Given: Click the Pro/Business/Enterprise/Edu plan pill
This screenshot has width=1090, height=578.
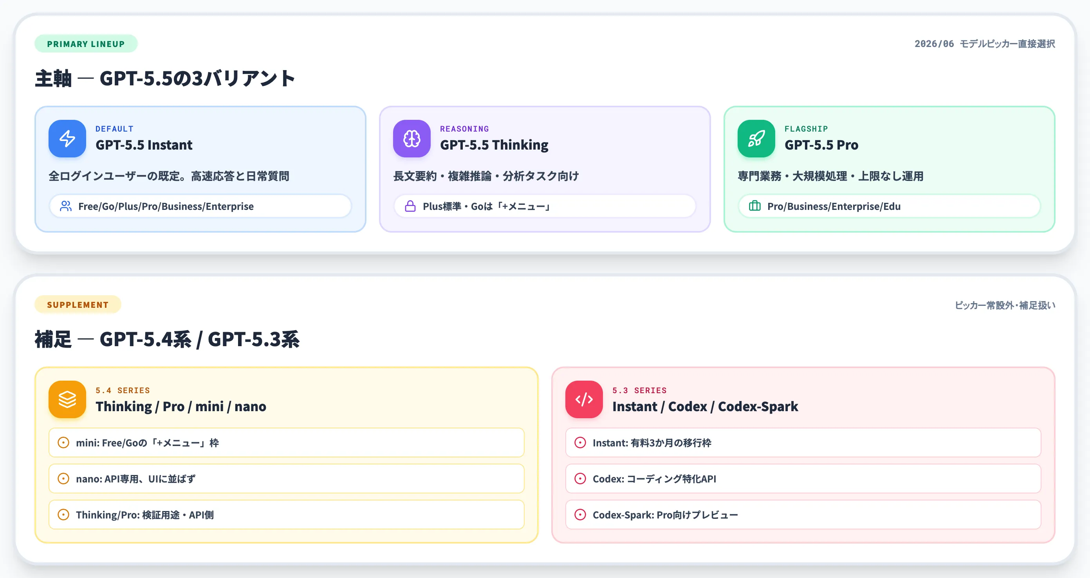Looking at the screenshot, I should coord(889,206).
